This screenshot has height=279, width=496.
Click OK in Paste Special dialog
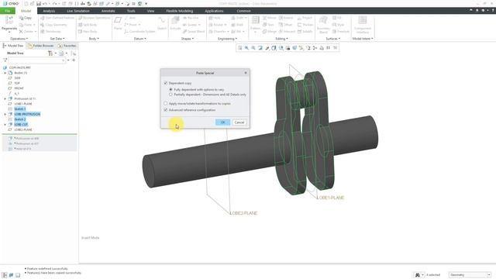pos(222,122)
